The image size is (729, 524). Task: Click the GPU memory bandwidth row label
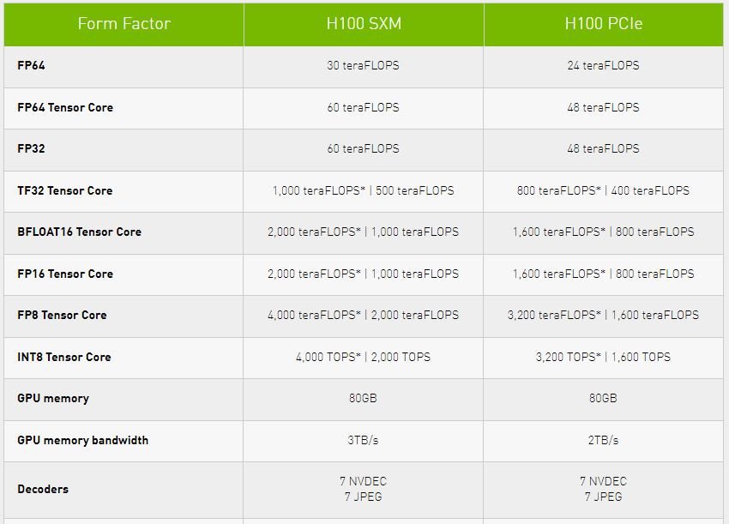(x=82, y=441)
